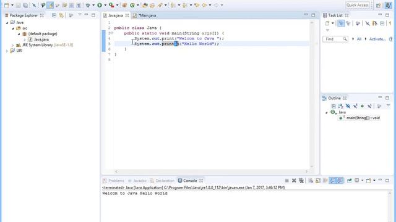Click the Open Type icon

pyautogui.click(x=145, y=5)
